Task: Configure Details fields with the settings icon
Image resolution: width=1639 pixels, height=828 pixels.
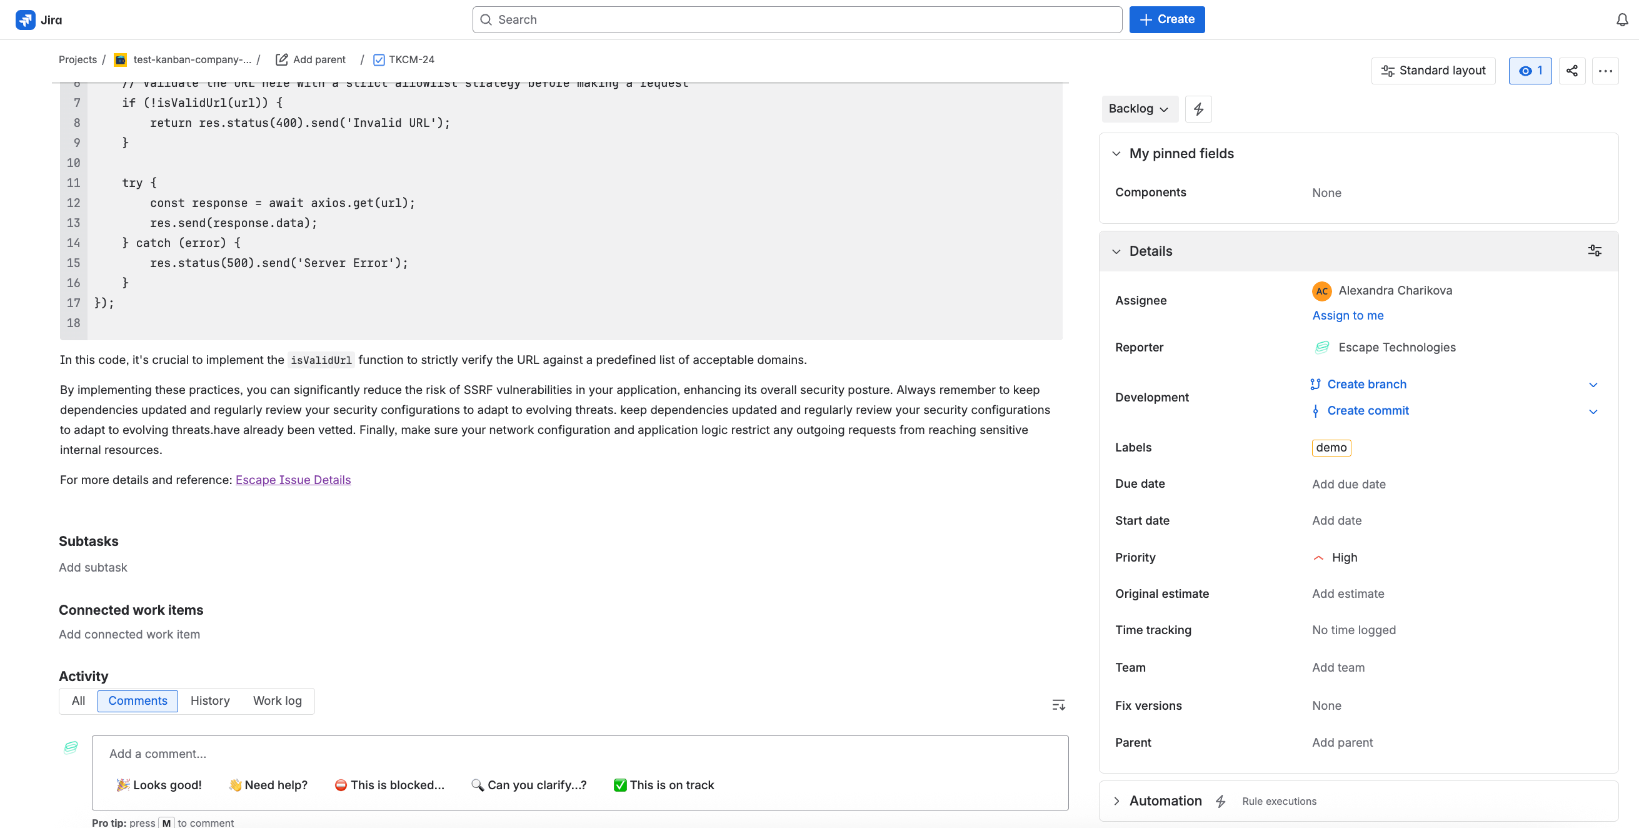Action: 1595,250
